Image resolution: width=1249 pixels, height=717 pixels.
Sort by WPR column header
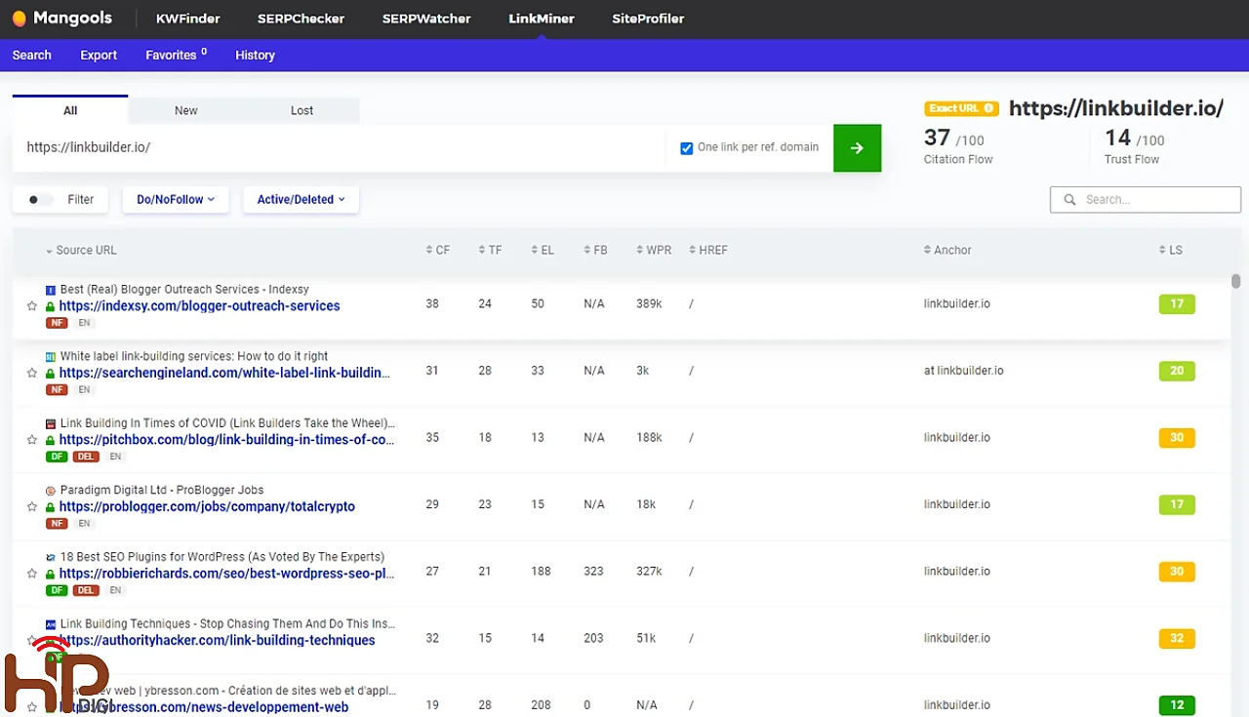(654, 251)
